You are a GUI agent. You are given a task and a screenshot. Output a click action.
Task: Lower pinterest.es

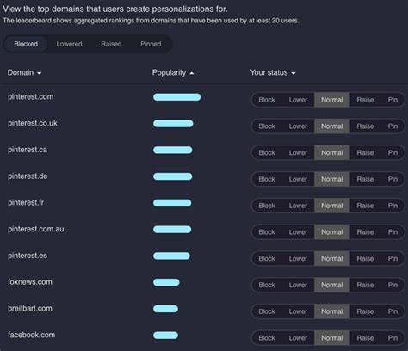pos(298,258)
